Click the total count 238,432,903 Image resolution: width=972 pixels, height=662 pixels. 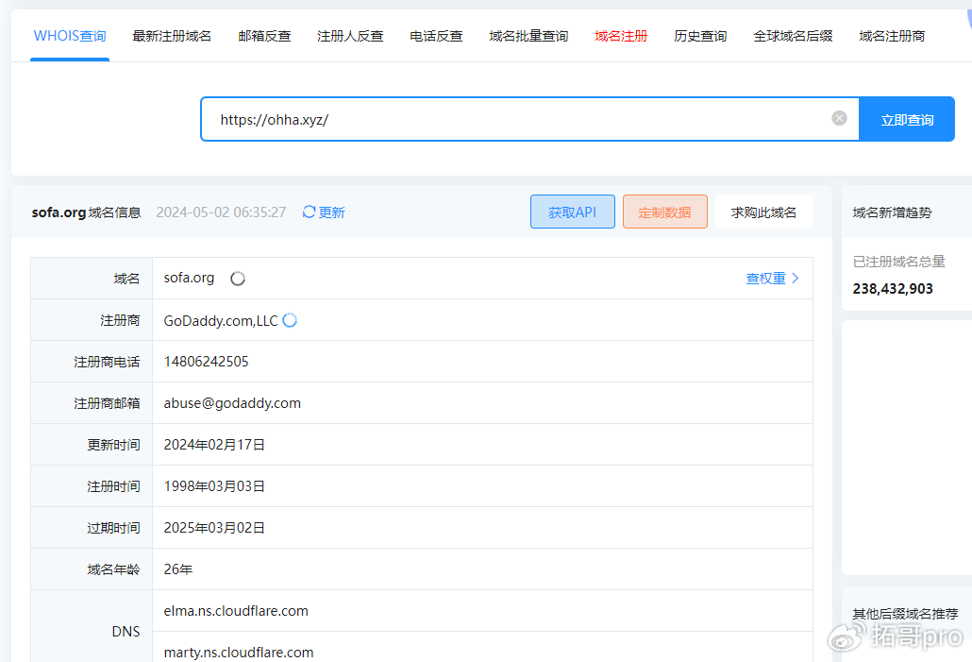tap(893, 288)
